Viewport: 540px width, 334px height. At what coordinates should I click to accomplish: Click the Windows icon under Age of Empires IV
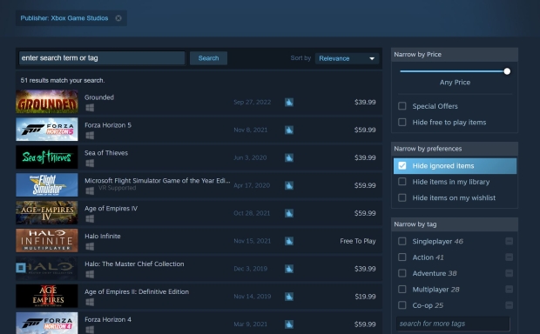[x=90, y=219]
